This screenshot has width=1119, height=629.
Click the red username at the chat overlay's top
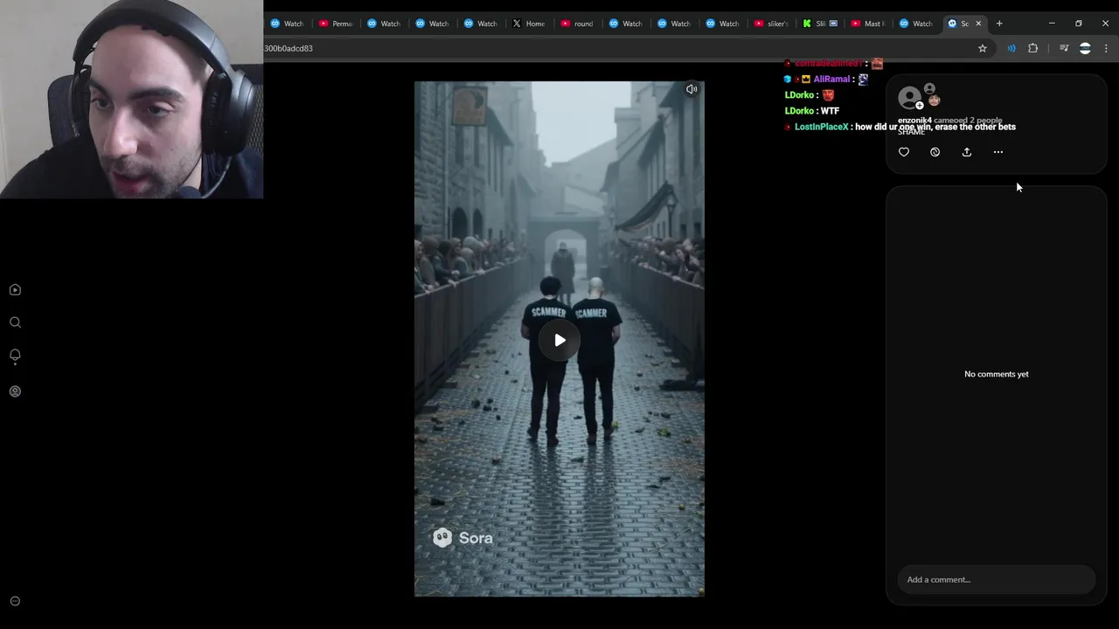pyautogui.click(x=829, y=64)
